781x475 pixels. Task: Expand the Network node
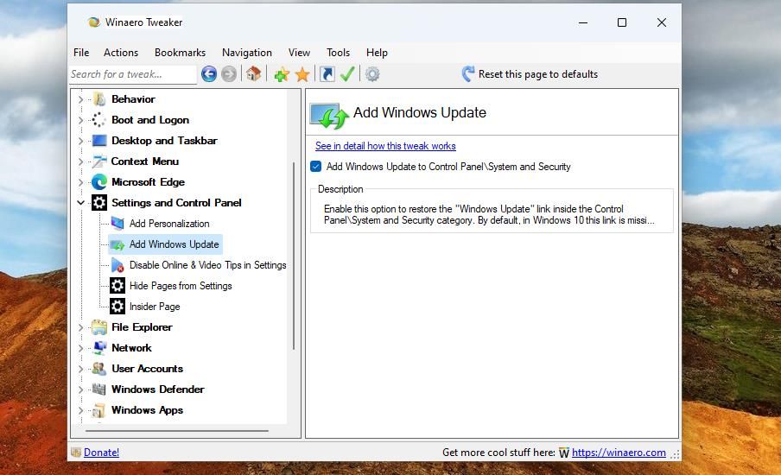pos(80,348)
